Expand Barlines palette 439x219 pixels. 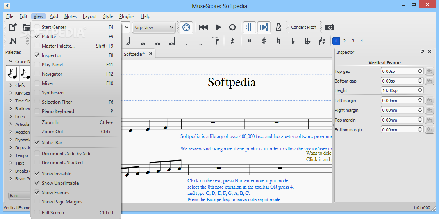click(11, 109)
